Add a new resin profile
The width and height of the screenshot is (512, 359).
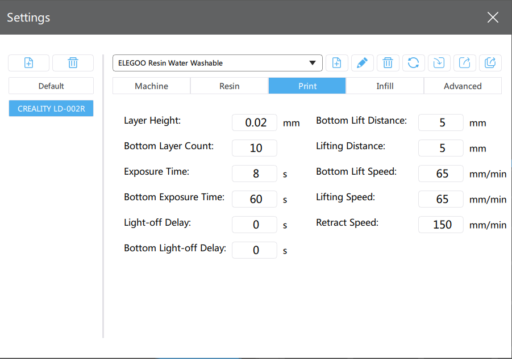336,63
